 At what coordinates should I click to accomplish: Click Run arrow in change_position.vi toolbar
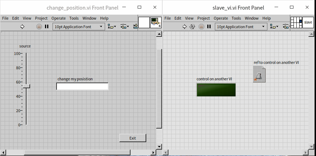tap(22, 26)
